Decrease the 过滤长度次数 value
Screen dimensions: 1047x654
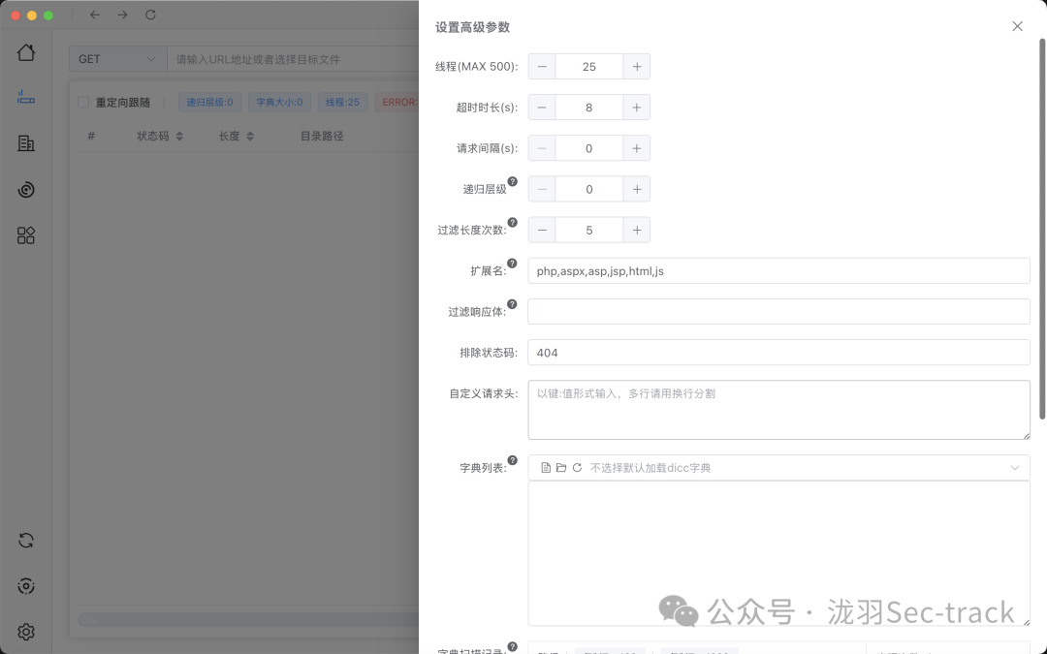coord(542,231)
